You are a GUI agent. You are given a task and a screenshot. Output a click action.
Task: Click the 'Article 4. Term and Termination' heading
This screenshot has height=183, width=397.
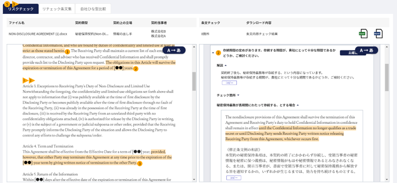tap(48, 146)
